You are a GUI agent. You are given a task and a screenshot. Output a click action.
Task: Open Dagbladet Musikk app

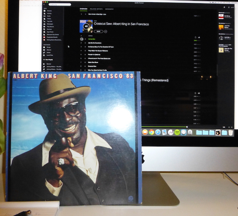click(52, 37)
